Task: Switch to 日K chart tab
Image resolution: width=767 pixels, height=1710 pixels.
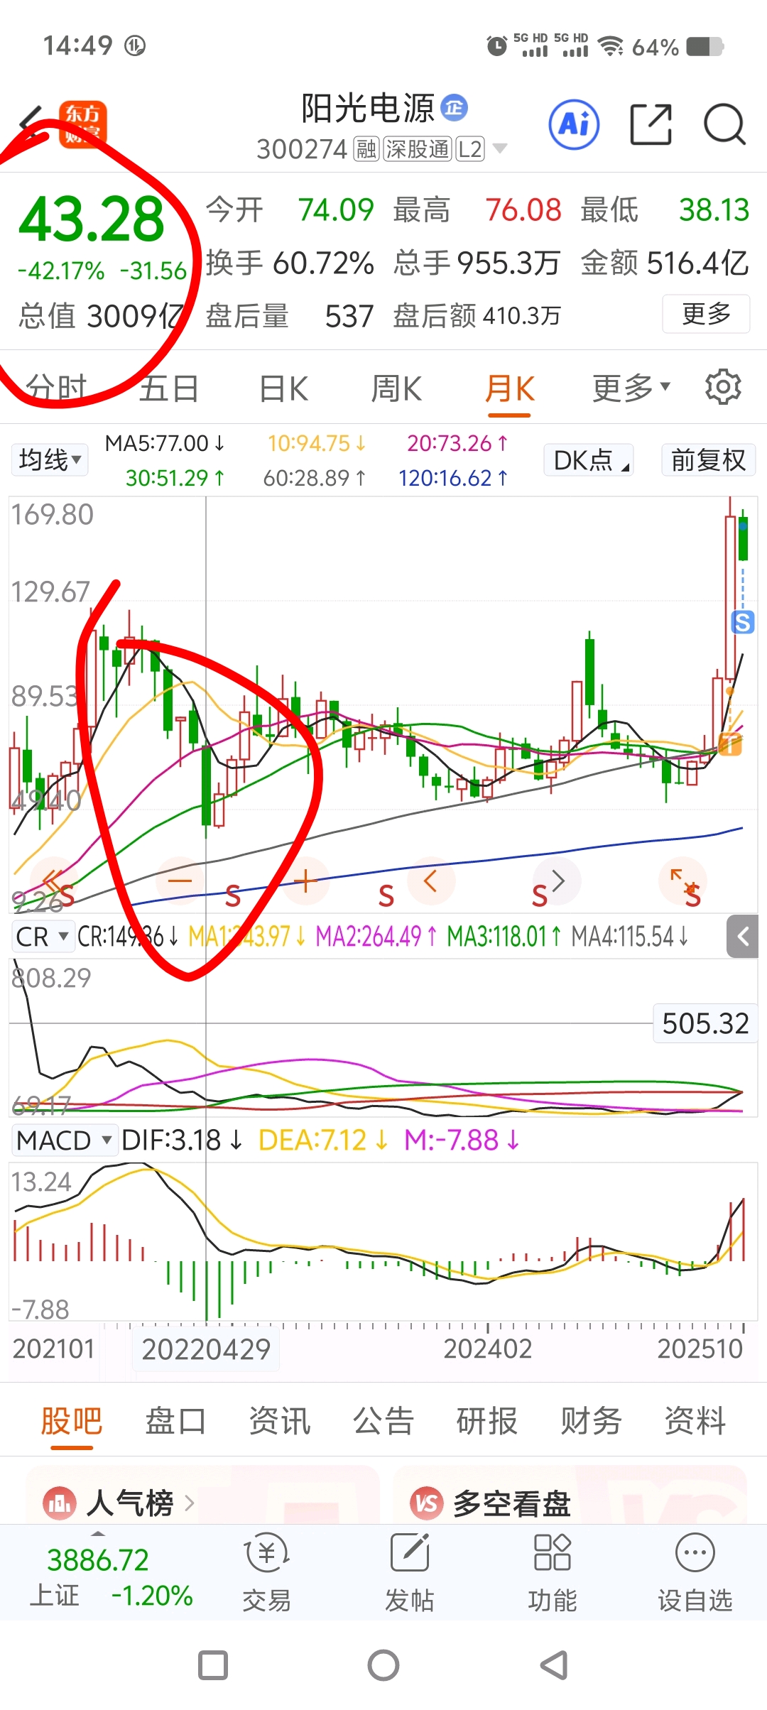Action: coord(283,388)
